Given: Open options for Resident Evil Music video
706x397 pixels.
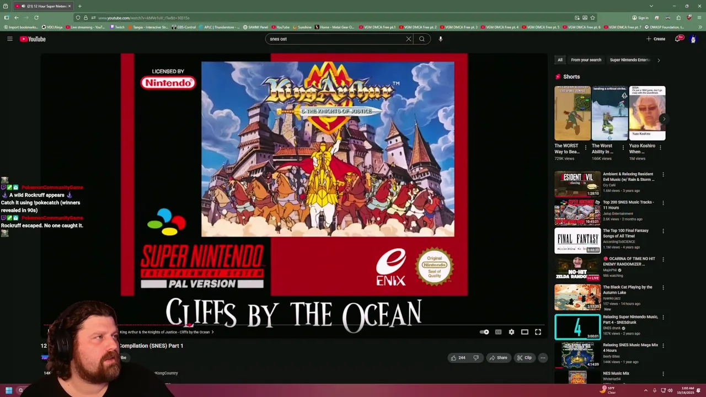Looking at the screenshot, I should point(663,175).
